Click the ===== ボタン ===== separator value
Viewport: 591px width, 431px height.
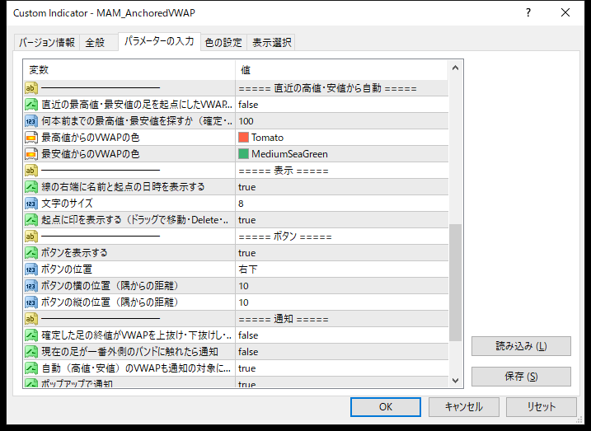coord(285,237)
